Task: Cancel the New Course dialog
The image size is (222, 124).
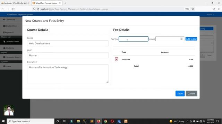Action: (191, 93)
